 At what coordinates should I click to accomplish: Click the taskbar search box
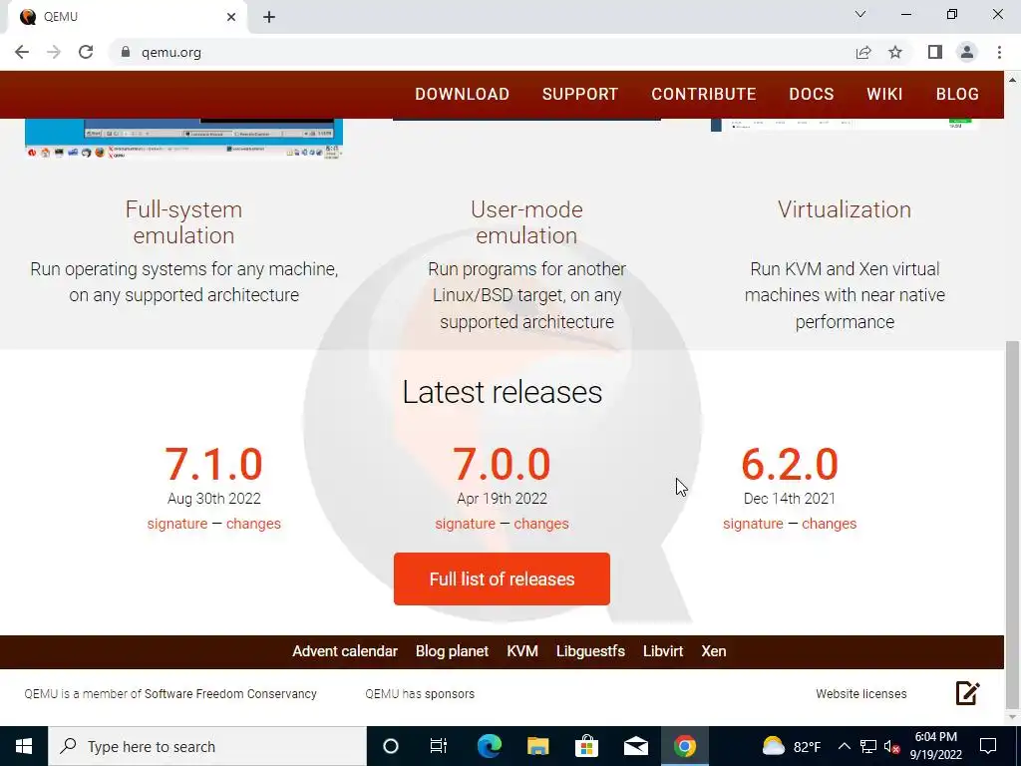[207, 746]
